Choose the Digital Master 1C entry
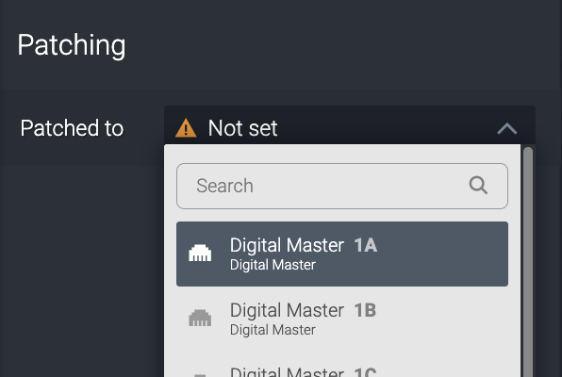 (342, 368)
